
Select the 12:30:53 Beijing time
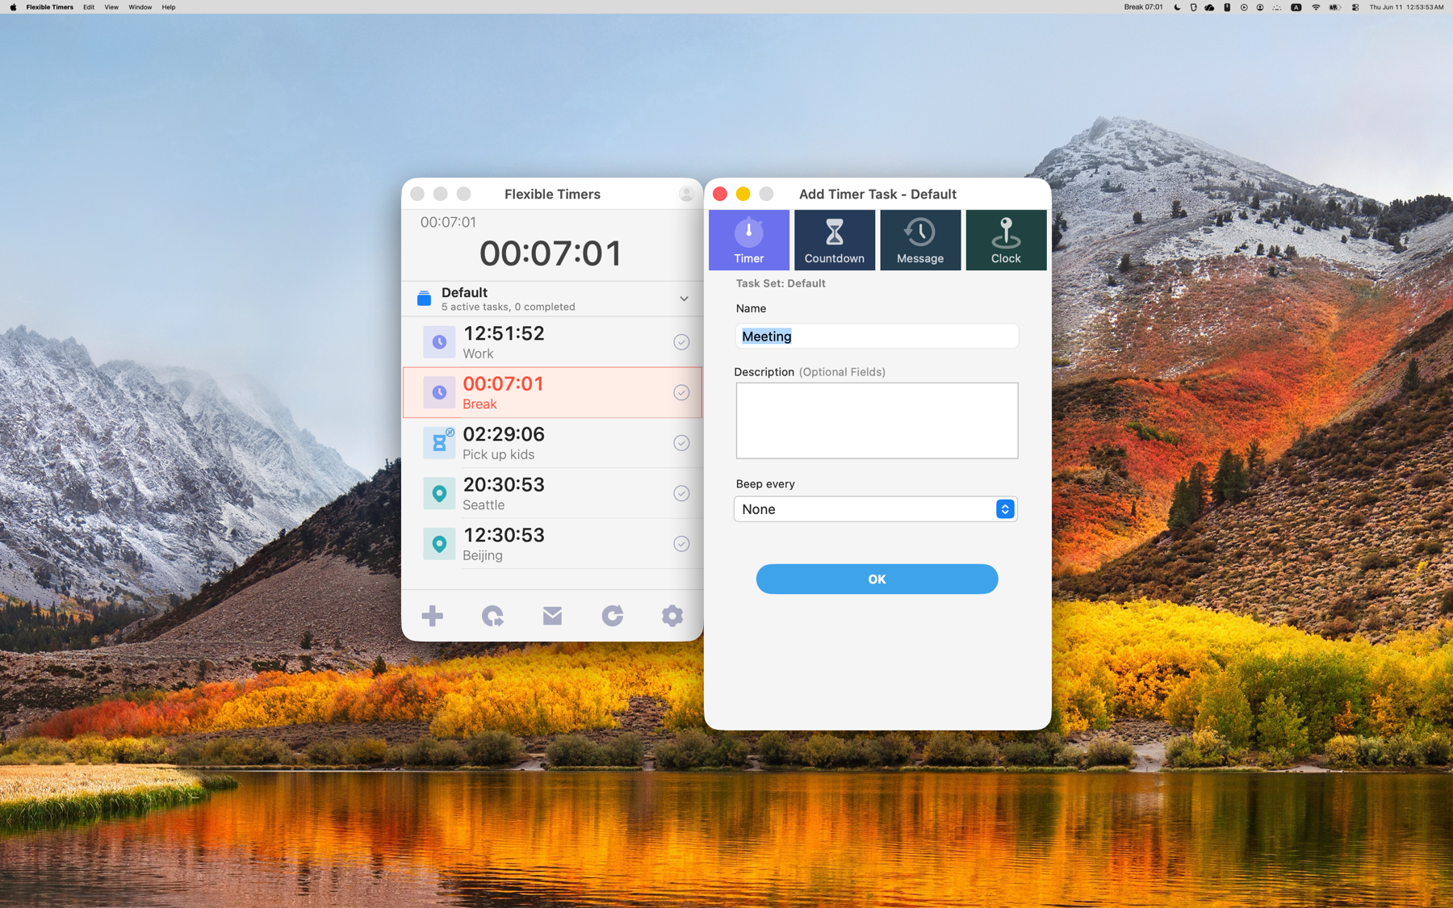[x=504, y=535]
